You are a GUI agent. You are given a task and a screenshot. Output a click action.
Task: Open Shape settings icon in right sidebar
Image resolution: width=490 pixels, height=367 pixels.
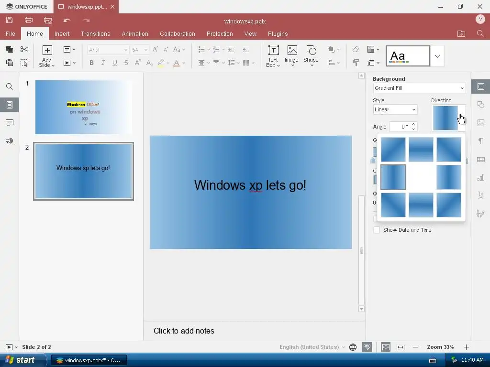point(480,105)
